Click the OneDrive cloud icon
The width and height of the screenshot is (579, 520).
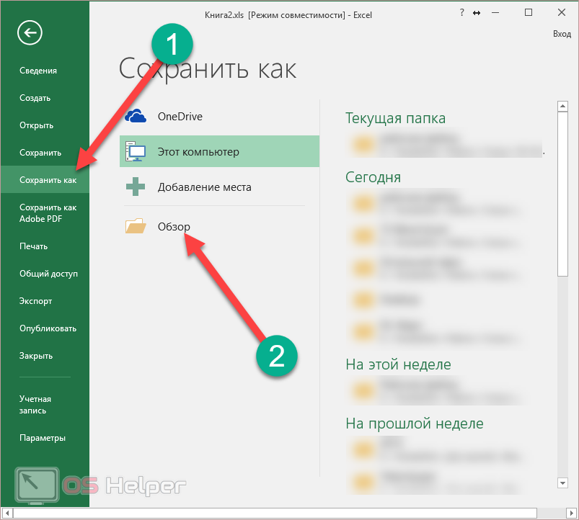click(136, 116)
